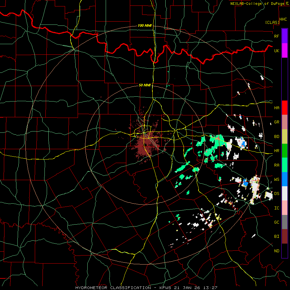Click the 50 NMI range ring label
Screen dimensions: 290x290
click(x=145, y=85)
